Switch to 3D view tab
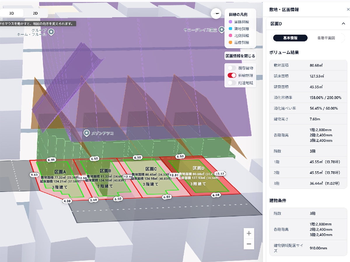 click(x=12, y=13)
